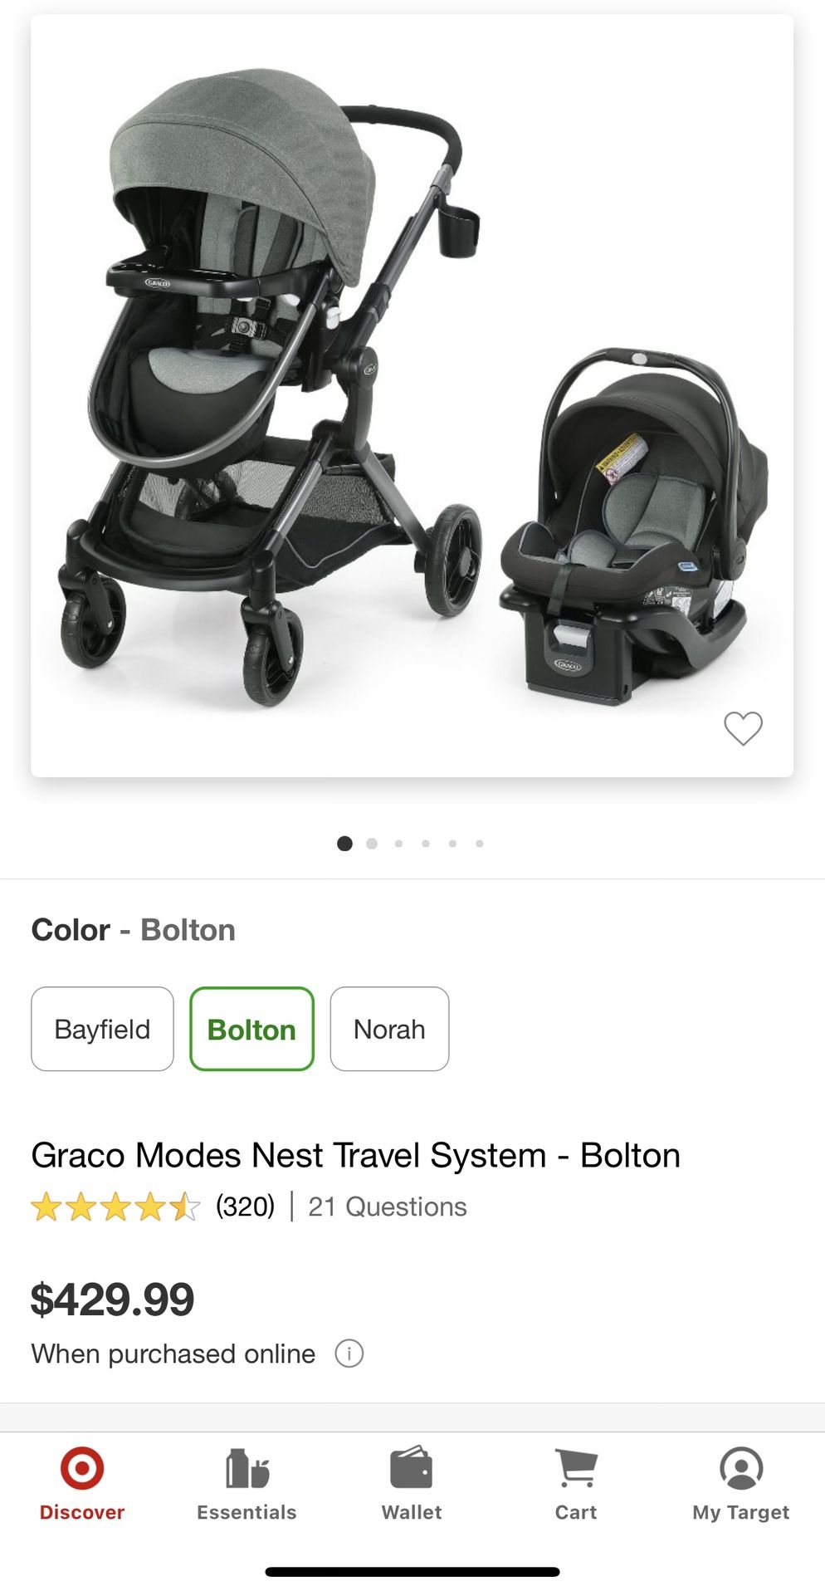The image size is (825, 1591).
Task: Select the Norah color option
Action: (389, 1029)
